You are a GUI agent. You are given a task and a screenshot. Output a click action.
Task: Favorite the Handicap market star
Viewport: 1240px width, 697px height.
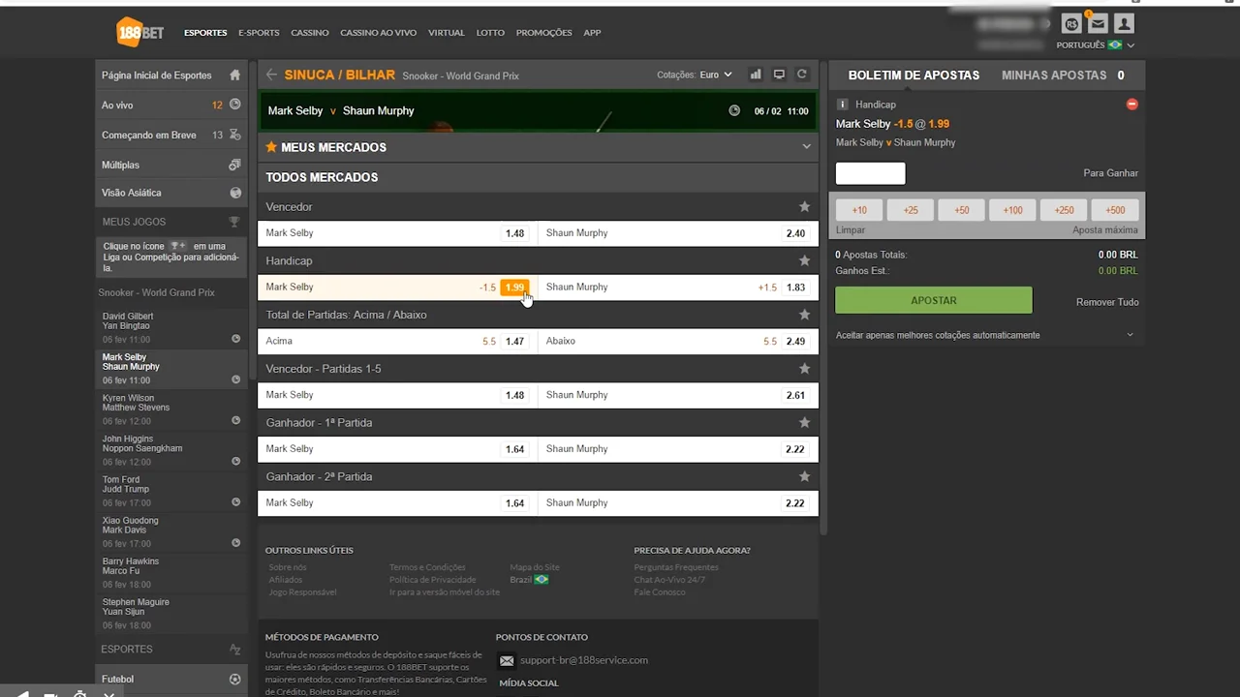tap(804, 260)
